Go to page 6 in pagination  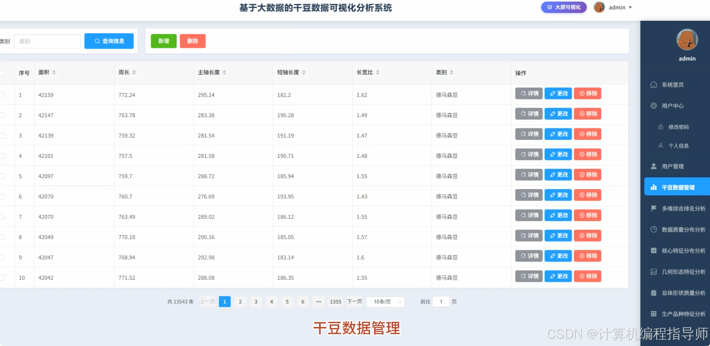point(303,302)
